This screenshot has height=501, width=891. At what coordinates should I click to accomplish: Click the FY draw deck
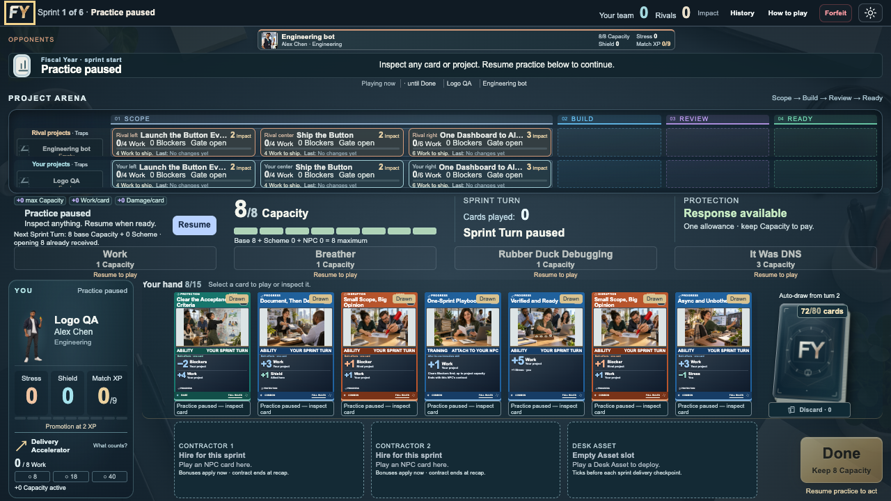pyautogui.click(x=812, y=351)
